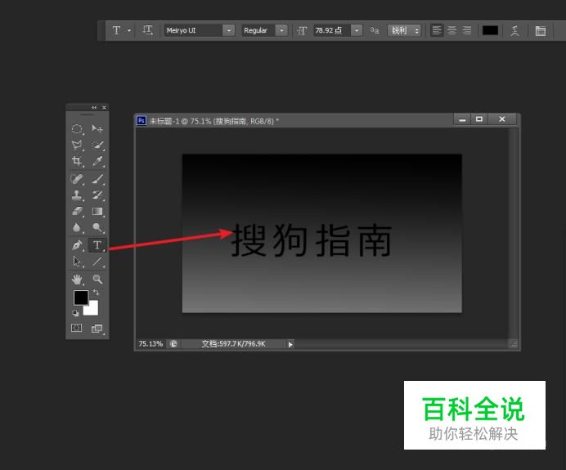Viewport: 566px width, 470px height.
Task: Close the toolbox panel
Action: 104,108
